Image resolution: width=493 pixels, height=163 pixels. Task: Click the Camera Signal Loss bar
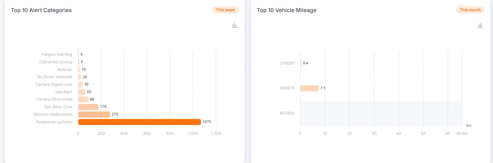coord(81,85)
